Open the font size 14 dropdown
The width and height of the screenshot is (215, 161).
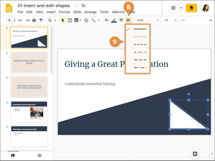[170, 20]
